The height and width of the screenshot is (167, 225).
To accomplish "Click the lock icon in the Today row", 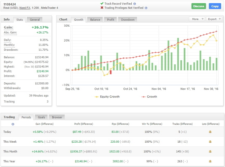I will click(210, 132).
